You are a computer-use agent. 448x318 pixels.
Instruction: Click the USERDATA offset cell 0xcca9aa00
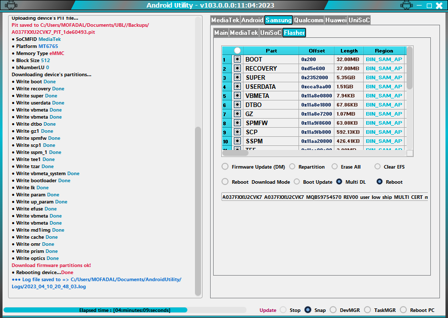[x=316, y=87]
